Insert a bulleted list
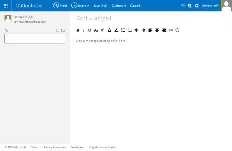Screen dimensions: 232x151 130,30
